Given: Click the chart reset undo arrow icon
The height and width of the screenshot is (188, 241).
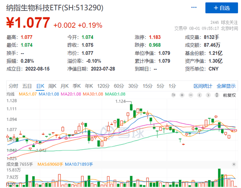Looking at the screenshot, I should (174, 95).
